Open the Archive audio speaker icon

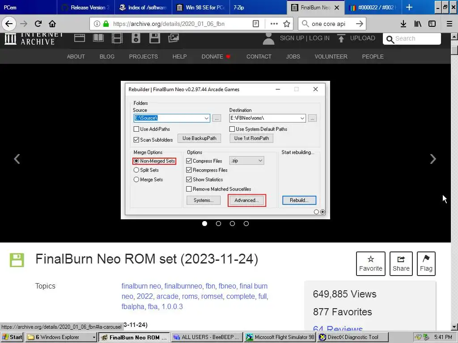pyautogui.click(x=136, y=38)
